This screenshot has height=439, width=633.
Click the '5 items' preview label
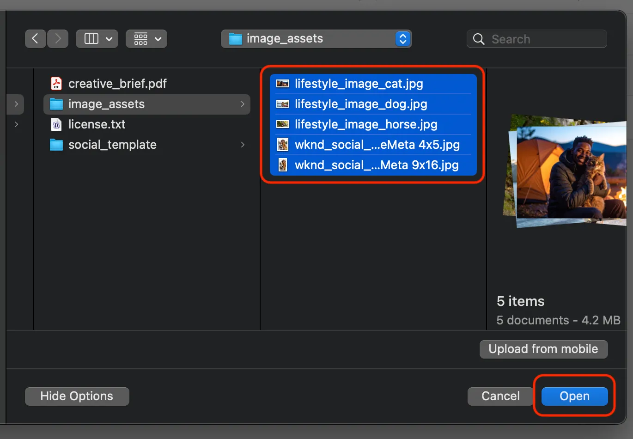[x=521, y=301]
